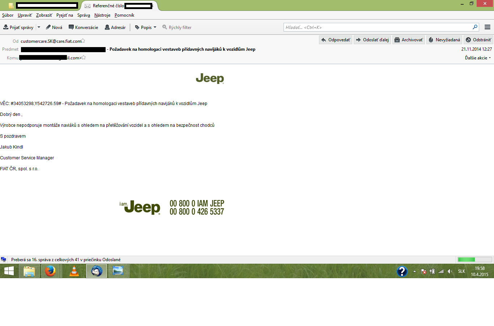Open the Správa menu
This screenshot has width=494, height=326.
[84, 15]
